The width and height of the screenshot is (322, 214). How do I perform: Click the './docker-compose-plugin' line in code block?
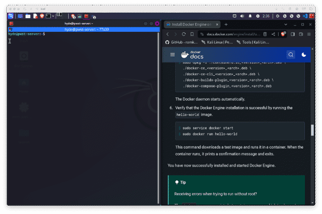(227, 86)
